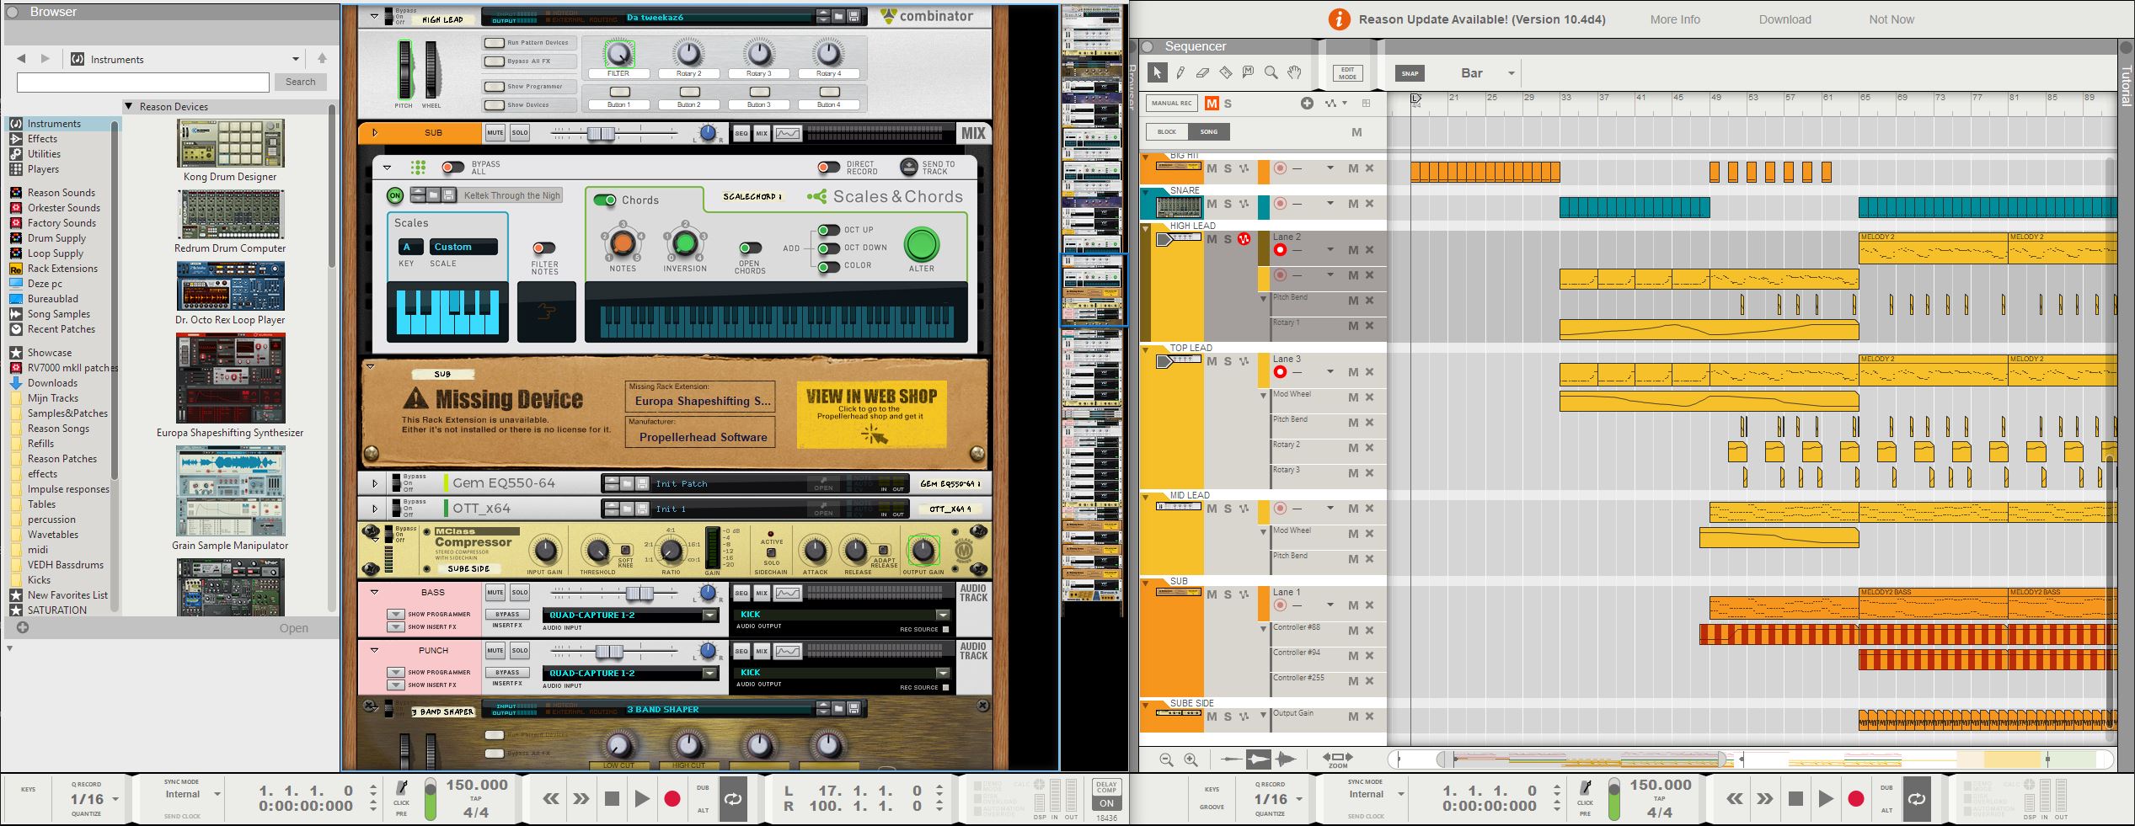Select Effects in Browser list
The width and height of the screenshot is (2135, 826).
click(42, 139)
